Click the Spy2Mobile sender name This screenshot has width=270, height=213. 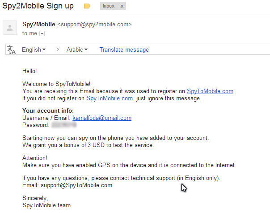click(39, 25)
